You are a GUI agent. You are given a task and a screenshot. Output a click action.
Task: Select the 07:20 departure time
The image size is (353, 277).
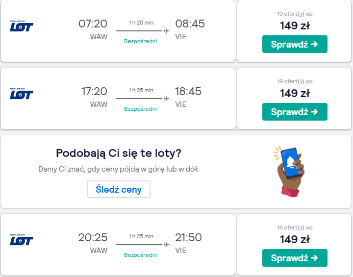point(93,24)
